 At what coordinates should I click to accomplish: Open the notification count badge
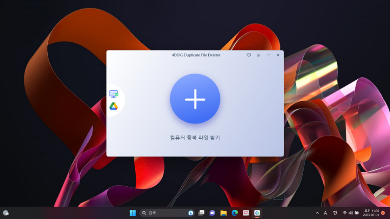383,213
